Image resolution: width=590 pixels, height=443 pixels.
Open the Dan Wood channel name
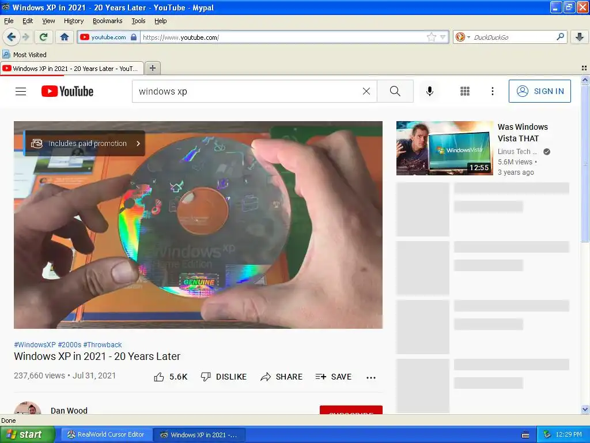click(x=69, y=410)
